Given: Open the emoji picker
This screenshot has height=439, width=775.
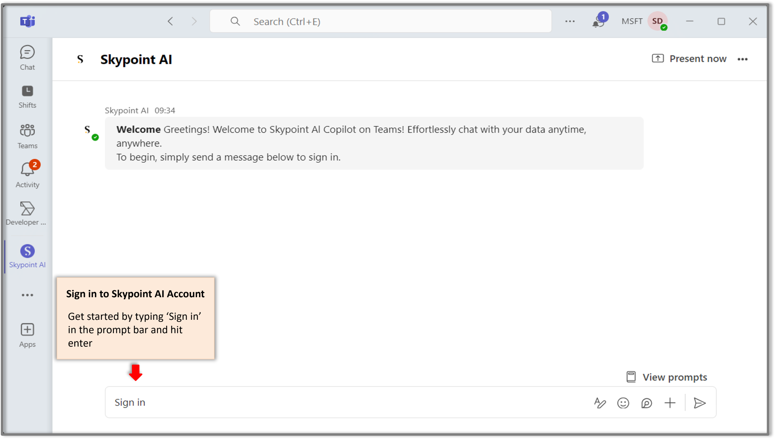Looking at the screenshot, I should click(623, 403).
